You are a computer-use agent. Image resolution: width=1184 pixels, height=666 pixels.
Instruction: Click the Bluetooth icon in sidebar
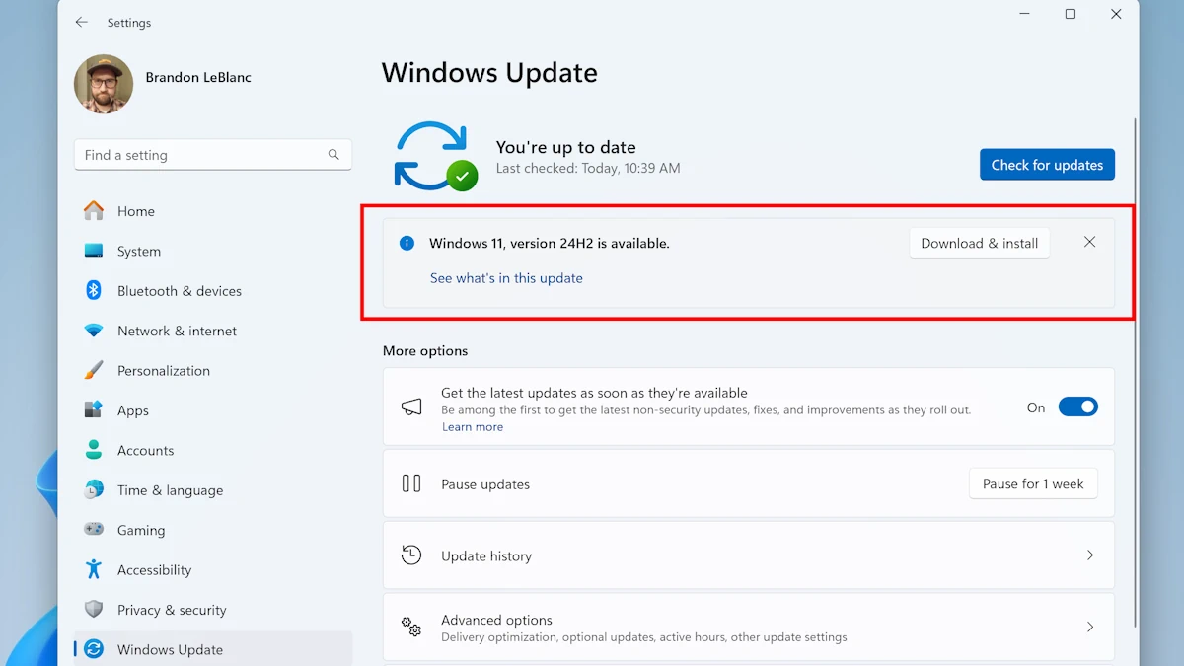point(94,290)
